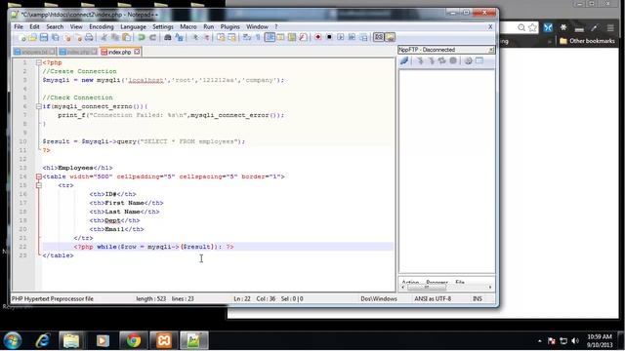Collapse the <?php block fold marker

click(x=39, y=62)
